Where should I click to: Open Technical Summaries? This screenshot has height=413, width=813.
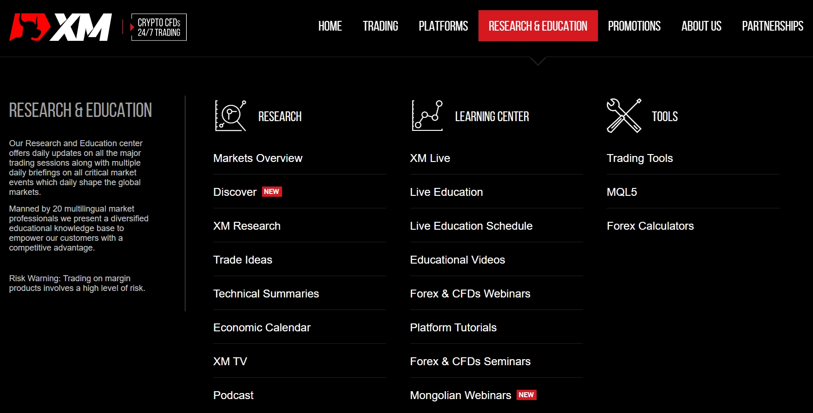266,294
